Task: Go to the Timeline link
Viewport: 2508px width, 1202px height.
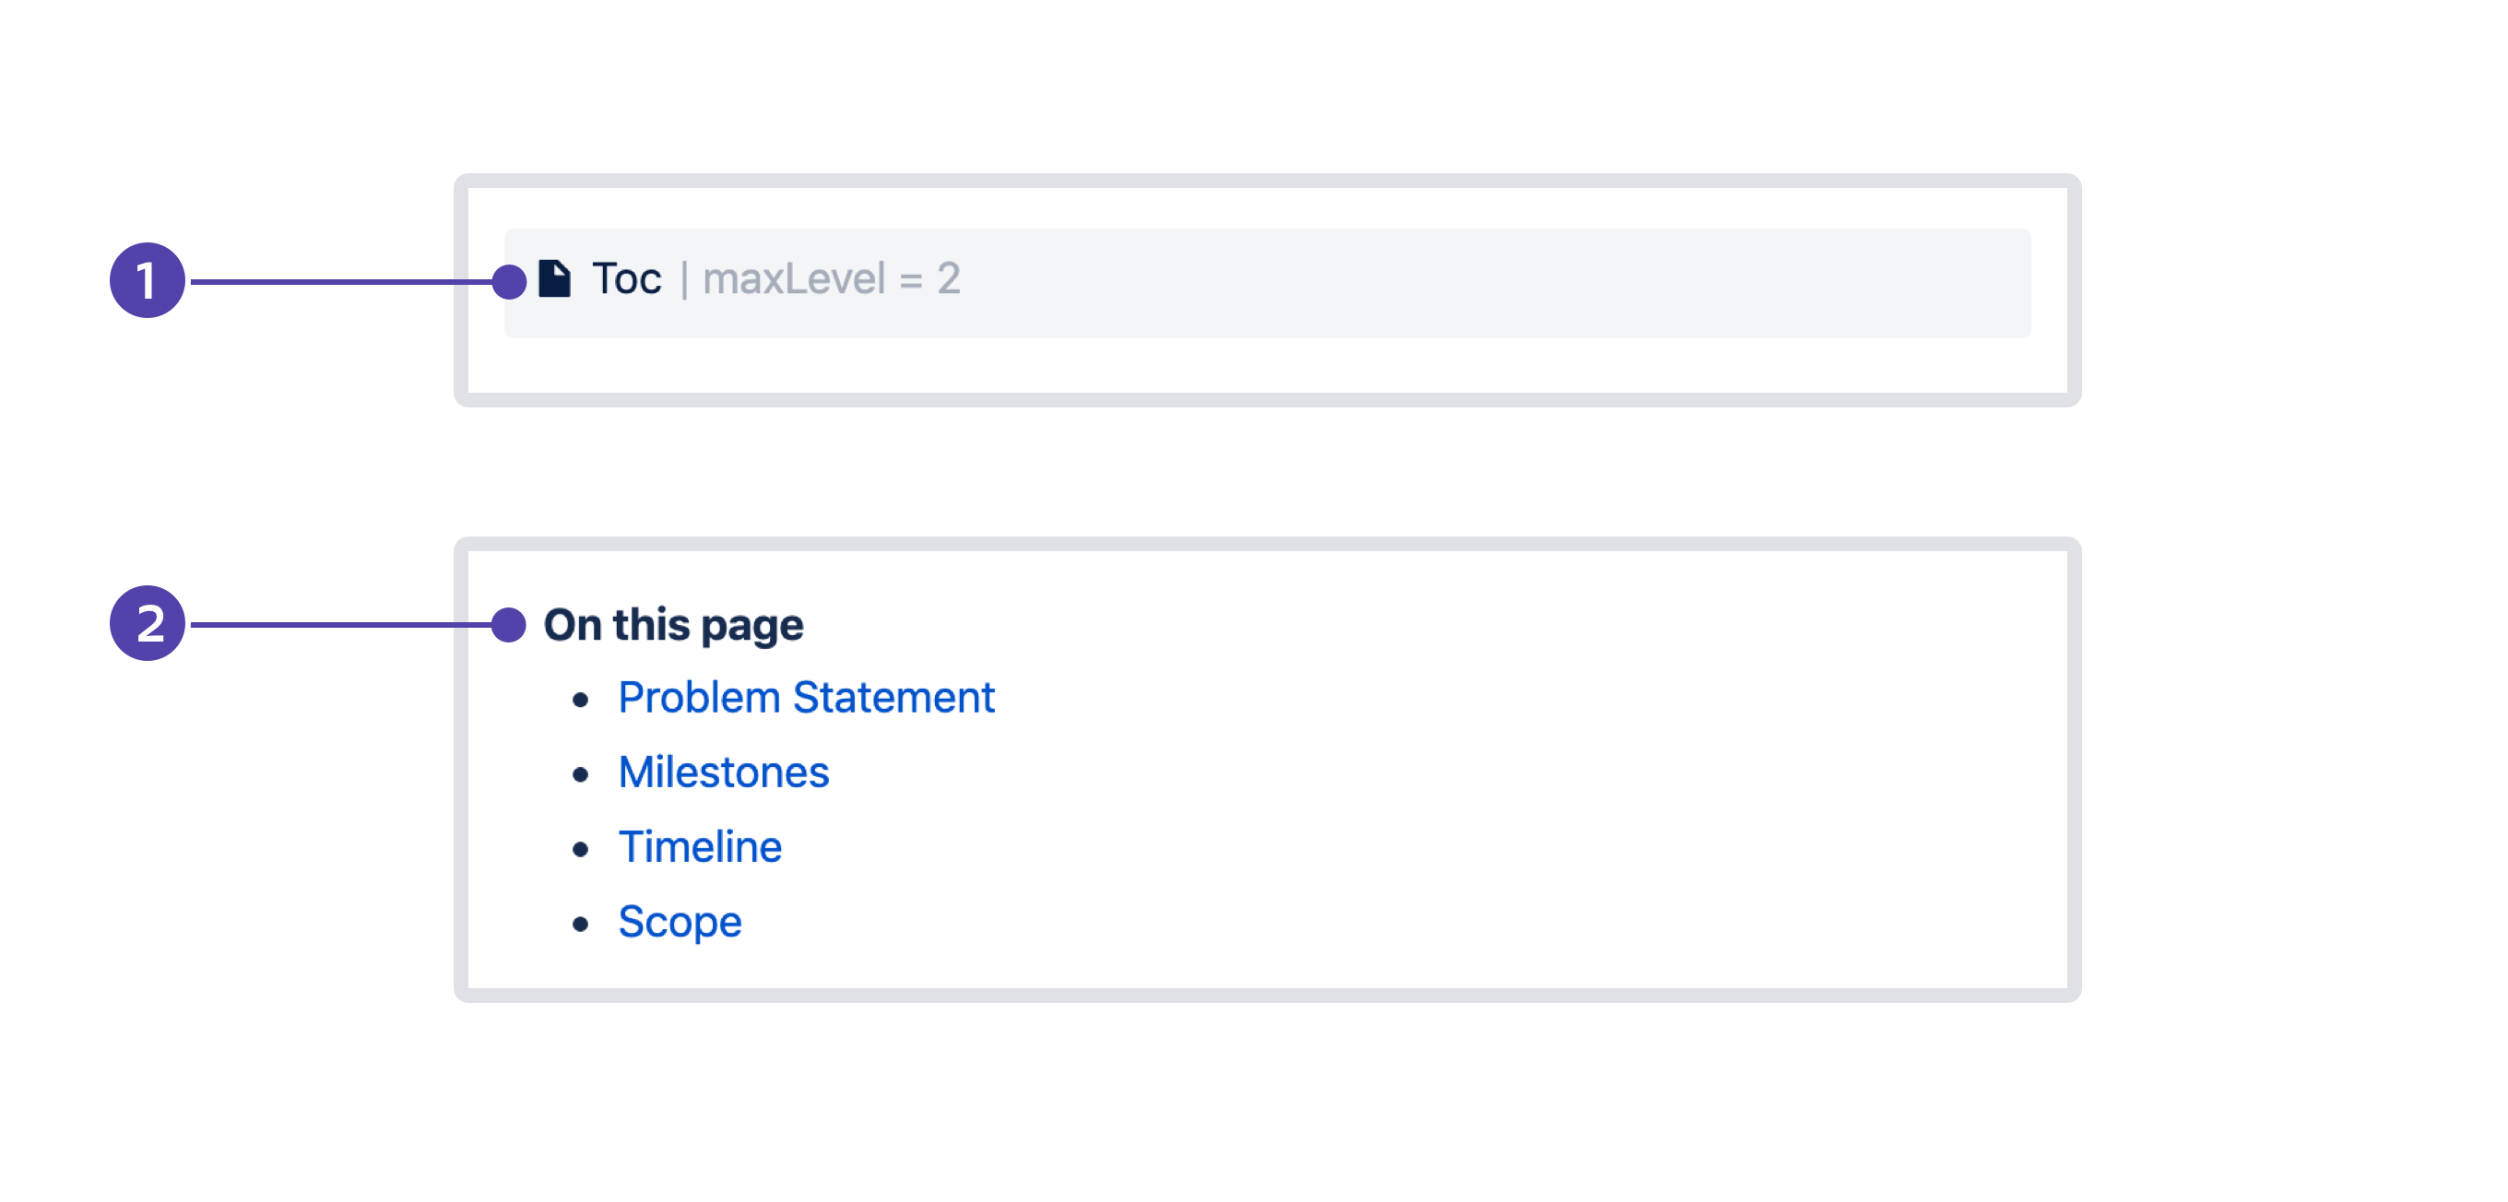Action: click(x=700, y=847)
